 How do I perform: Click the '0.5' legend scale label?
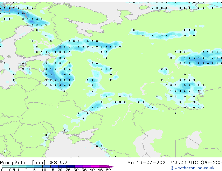[x=12, y=170]
